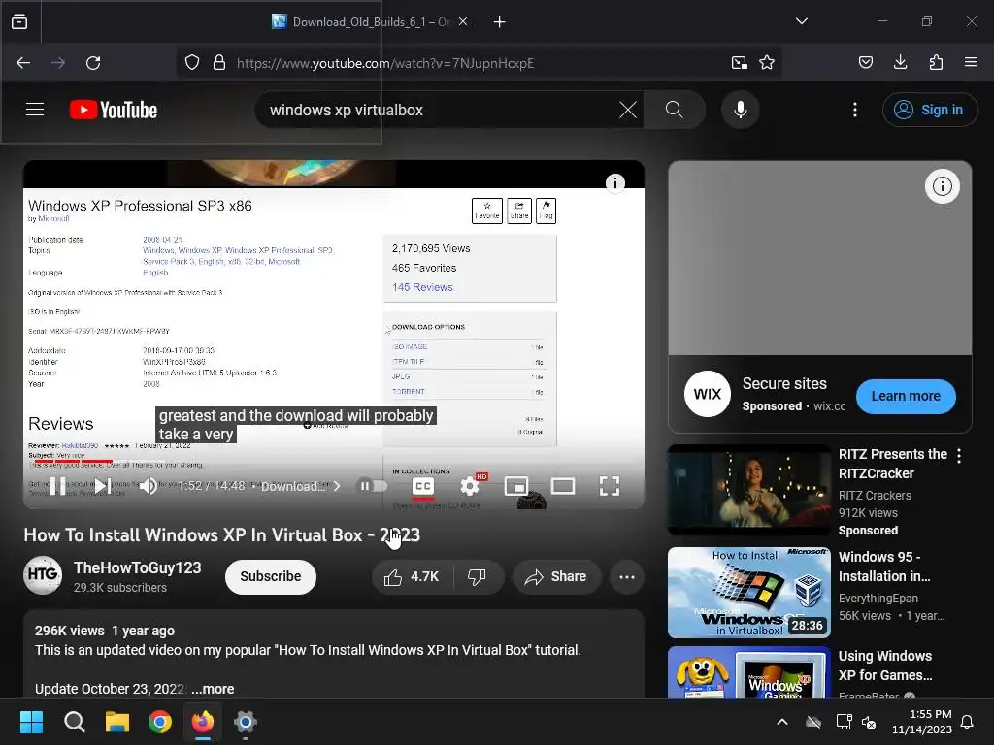Run search with magnifier button
The height and width of the screenshot is (745, 994).
pos(675,110)
